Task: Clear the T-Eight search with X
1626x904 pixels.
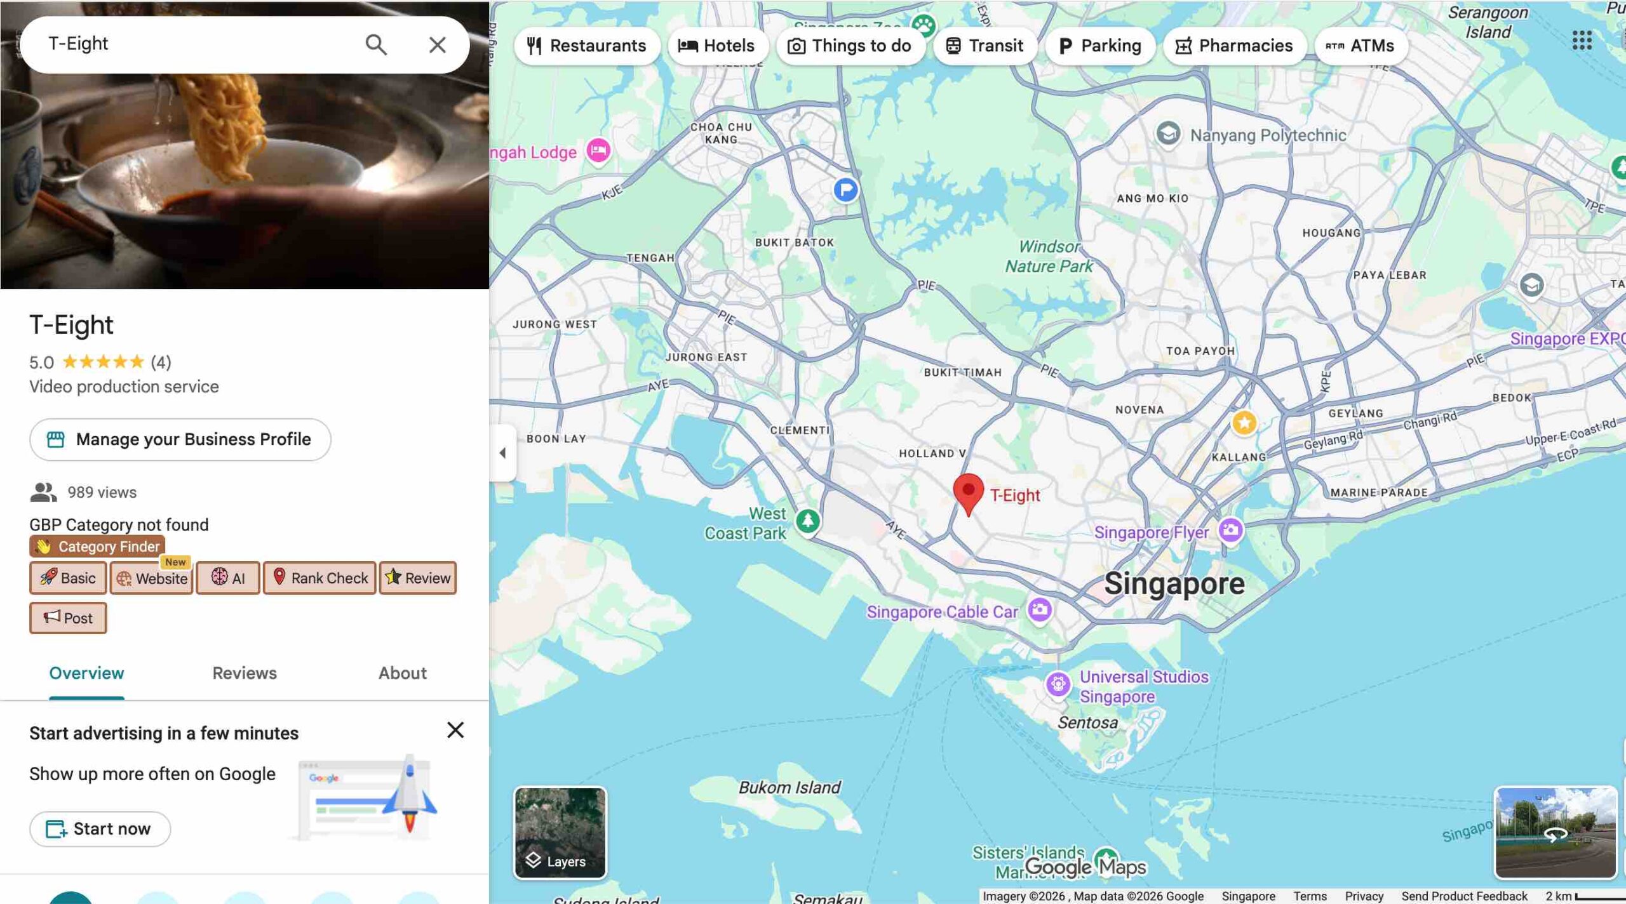Action: click(x=437, y=44)
